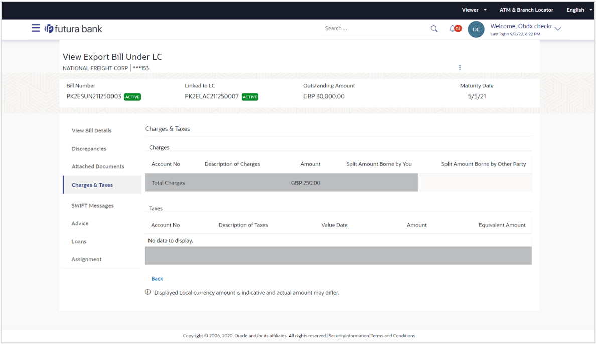
Task: Open the Advice tab
Action: (80, 224)
